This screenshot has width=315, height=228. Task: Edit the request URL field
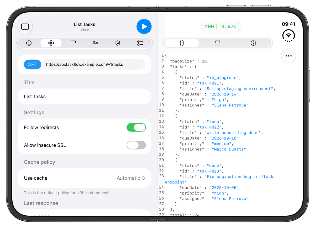click(94, 64)
